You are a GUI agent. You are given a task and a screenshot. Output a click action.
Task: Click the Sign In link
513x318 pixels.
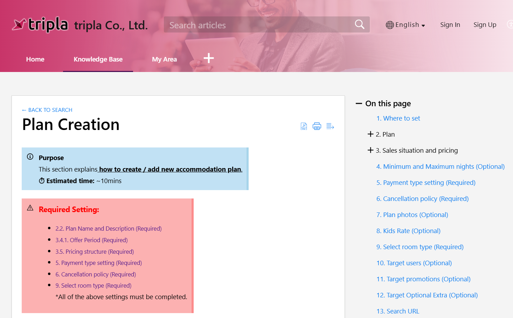point(450,25)
